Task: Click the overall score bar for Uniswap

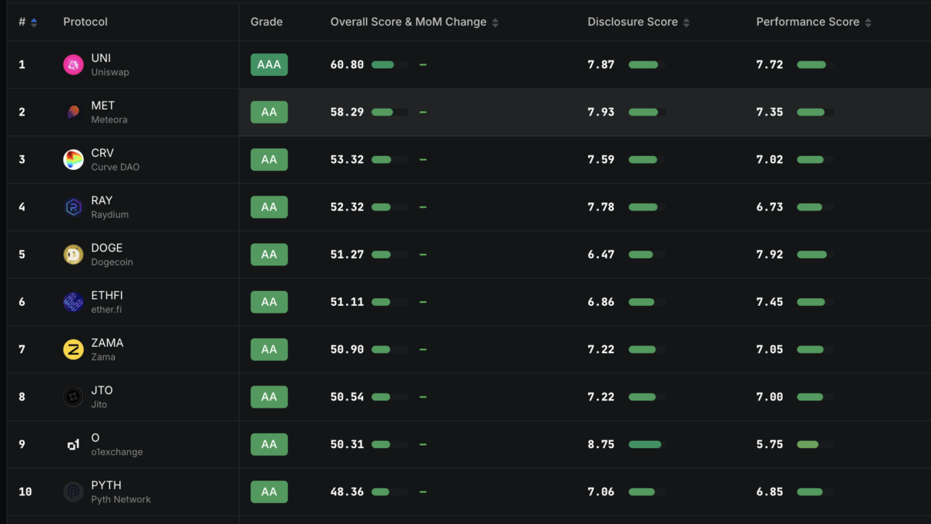Action: [389, 64]
